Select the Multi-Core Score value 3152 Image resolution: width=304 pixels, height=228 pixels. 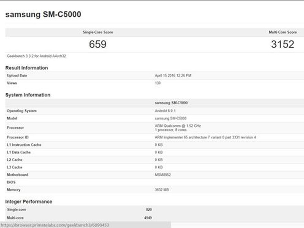tap(282, 44)
